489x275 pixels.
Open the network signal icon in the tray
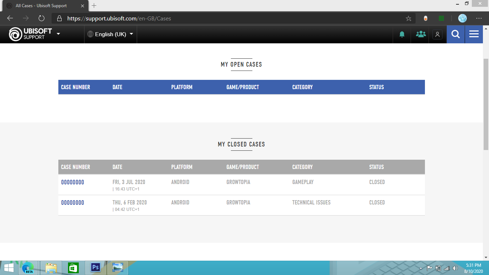[446, 268]
